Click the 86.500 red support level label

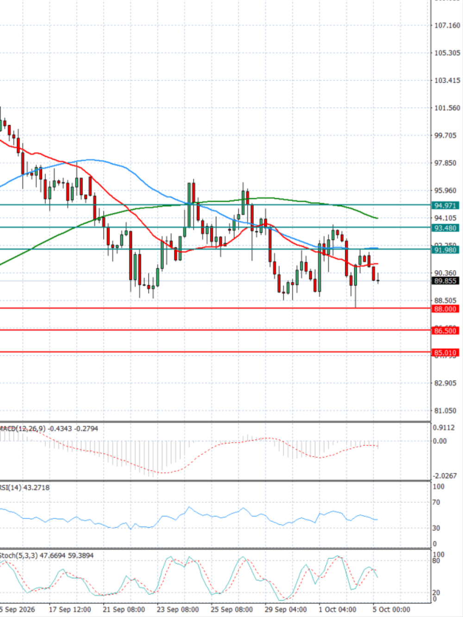coord(445,331)
